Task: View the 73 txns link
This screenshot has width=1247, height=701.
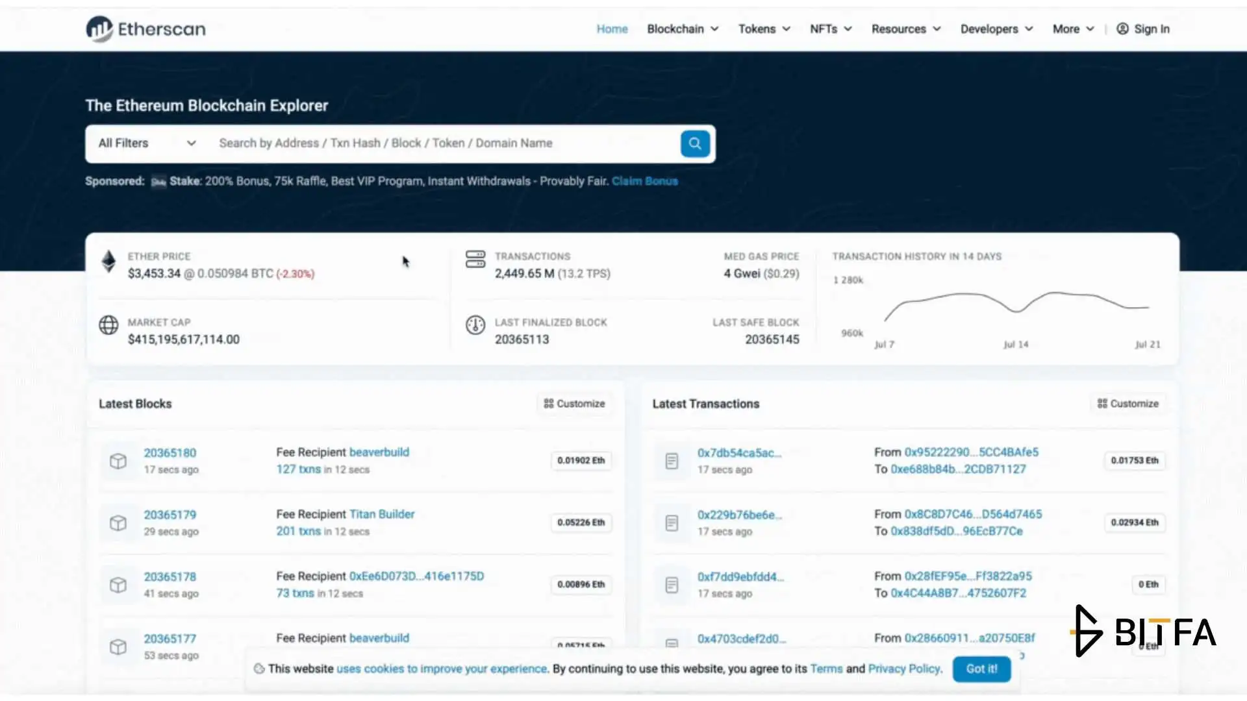Action: [295, 593]
